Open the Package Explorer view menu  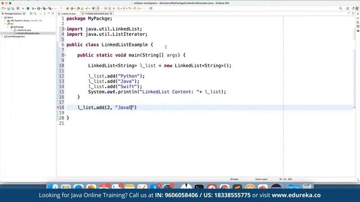[44, 13]
